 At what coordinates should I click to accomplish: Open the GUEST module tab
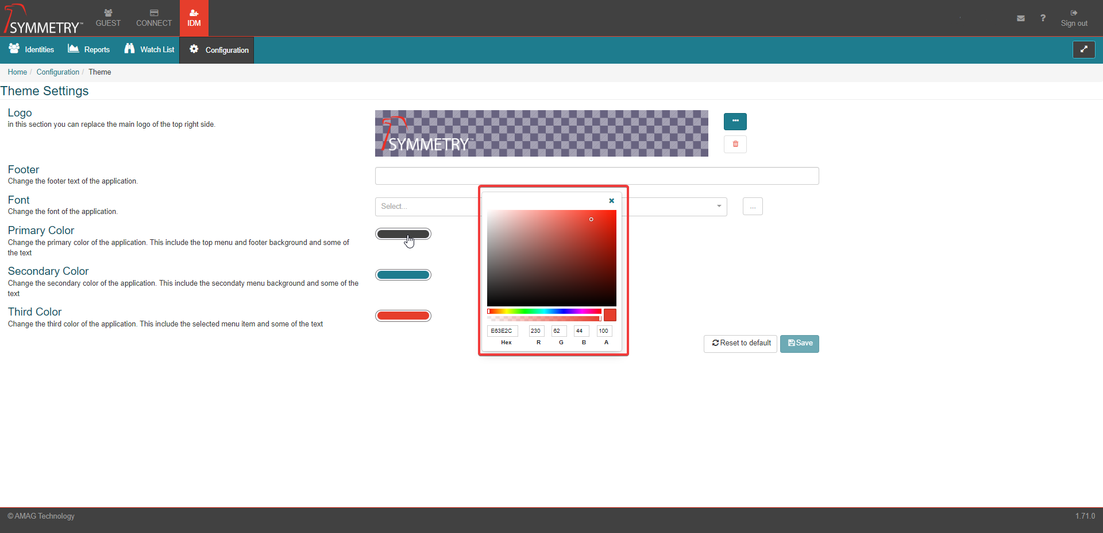[x=108, y=18]
